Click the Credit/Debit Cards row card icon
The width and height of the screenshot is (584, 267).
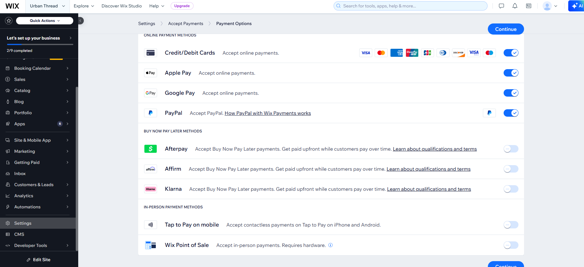[x=151, y=53]
